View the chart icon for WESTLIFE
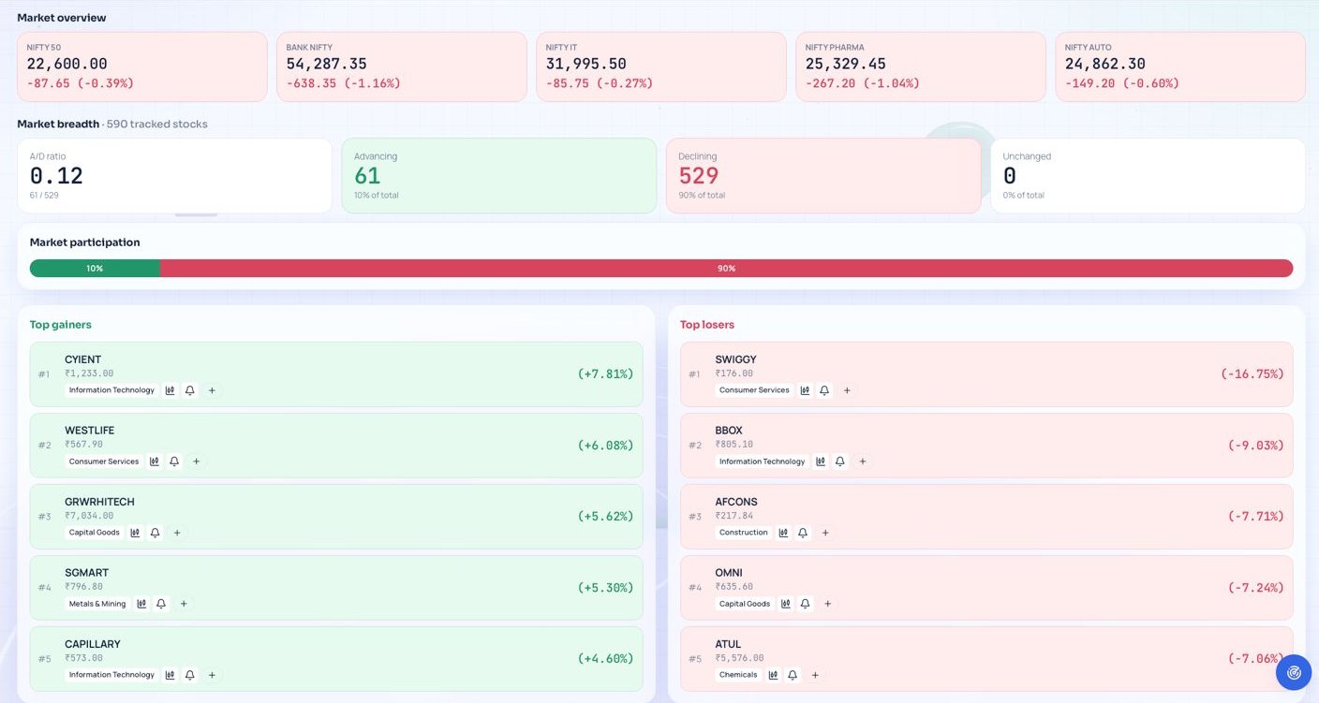Screen dimensions: 1319x703 coord(154,461)
